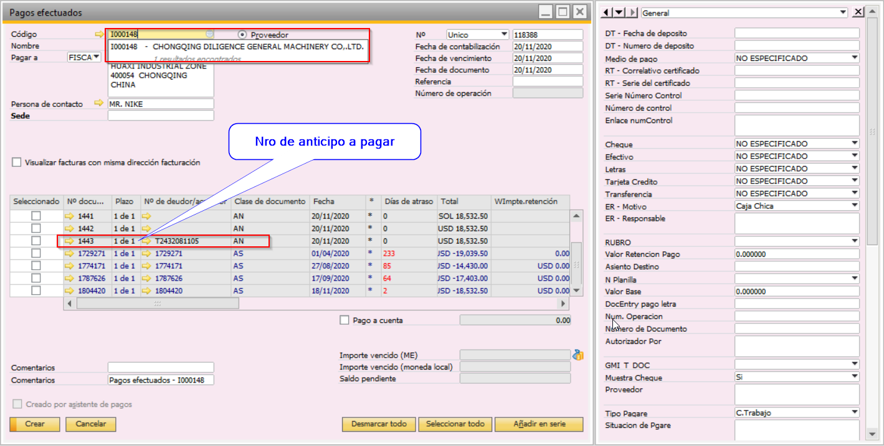The height and width of the screenshot is (446, 884).
Task: Click link arrow for document 1443
Action: (x=69, y=241)
